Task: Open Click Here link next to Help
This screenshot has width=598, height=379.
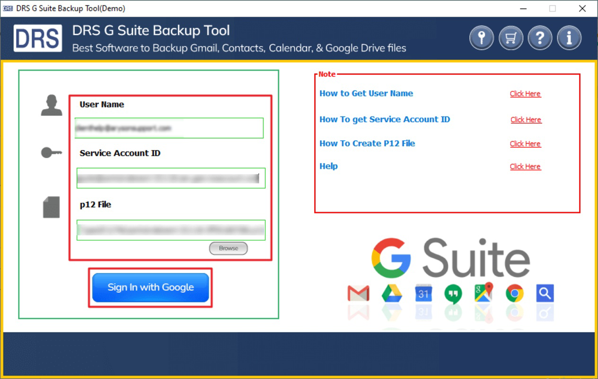Action: (525, 167)
